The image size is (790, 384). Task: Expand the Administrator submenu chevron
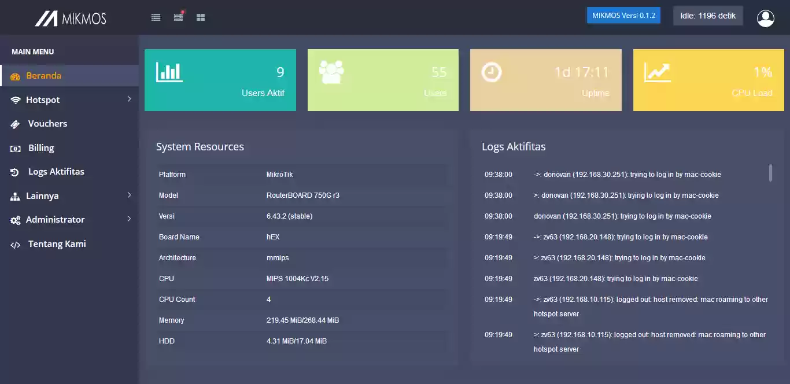tap(129, 219)
